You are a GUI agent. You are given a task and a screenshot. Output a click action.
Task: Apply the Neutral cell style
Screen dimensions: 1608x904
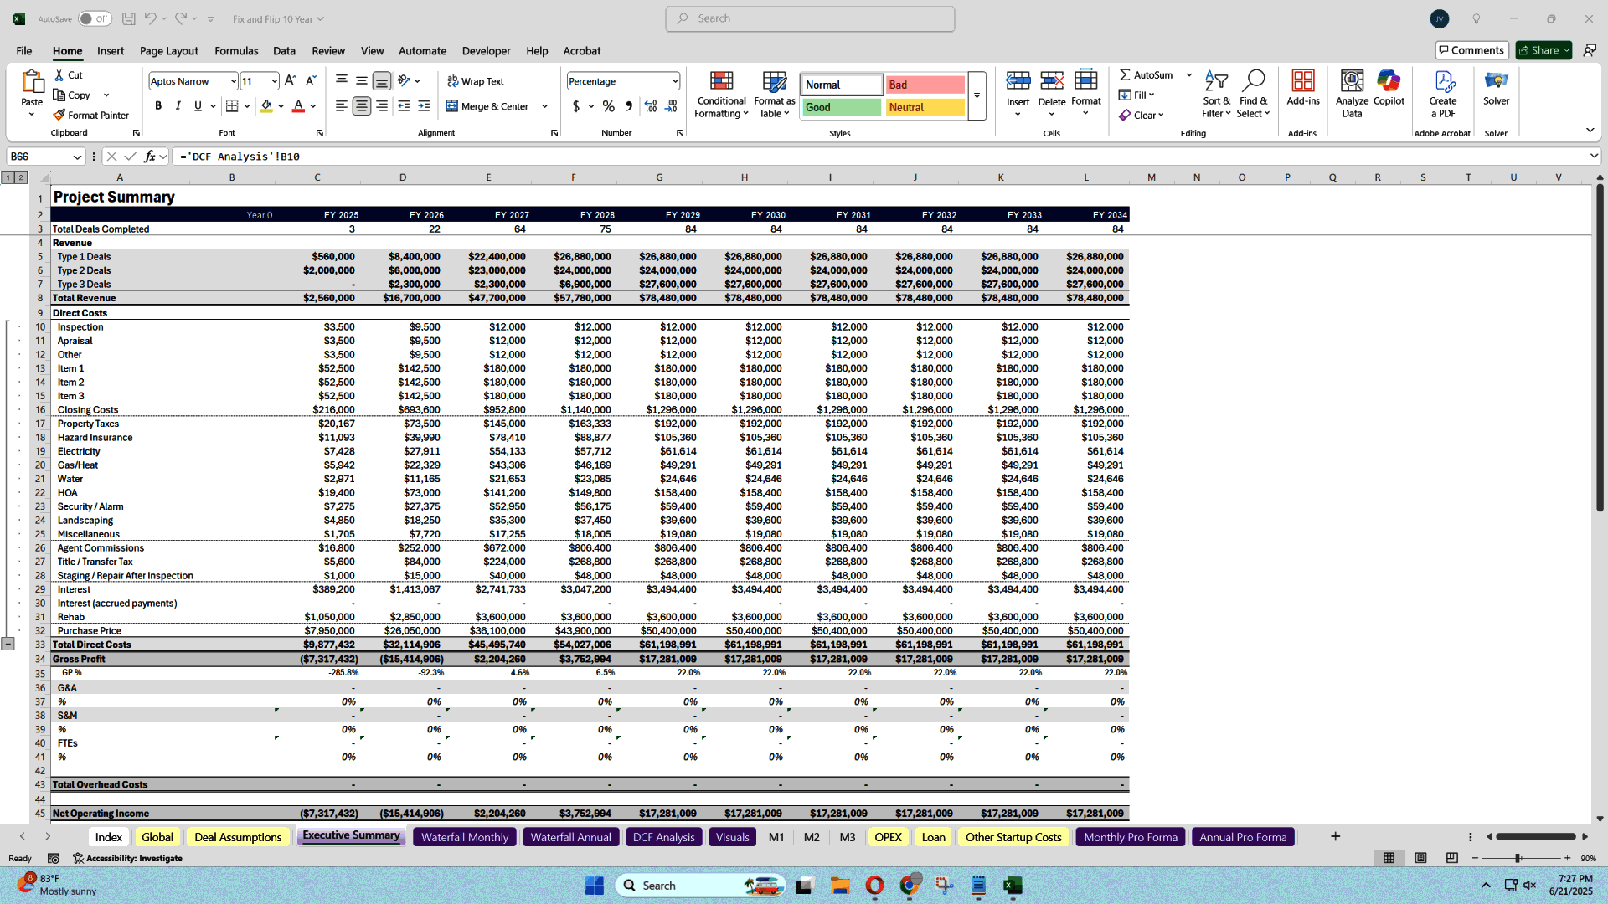pos(925,107)
